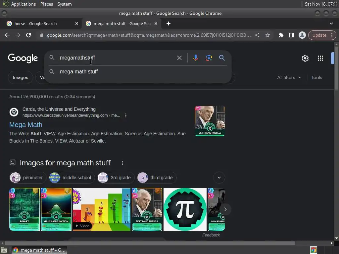Clear the search box text

coord(179,58)
